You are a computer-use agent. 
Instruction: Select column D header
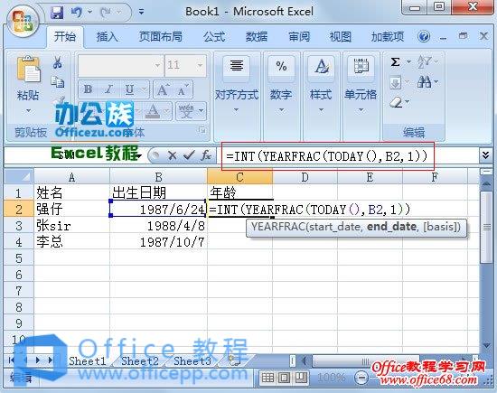click(x=305, y=176)
